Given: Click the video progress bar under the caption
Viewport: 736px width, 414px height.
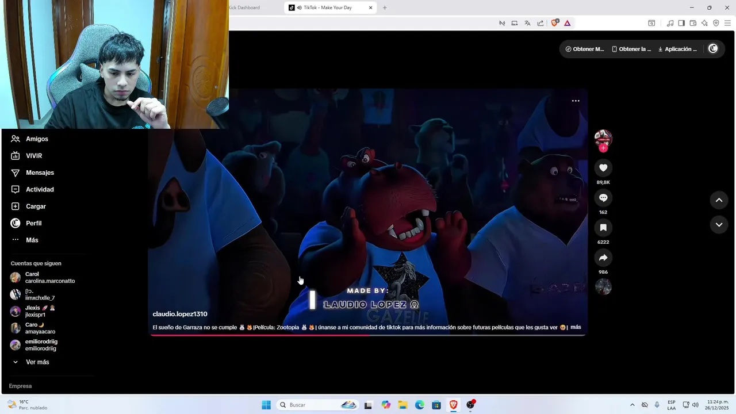Looking at the screenshot, I should tap(368, 334).
